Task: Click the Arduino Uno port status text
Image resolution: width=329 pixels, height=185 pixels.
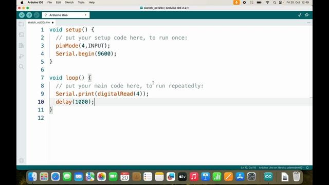Action: pos(281,168)
